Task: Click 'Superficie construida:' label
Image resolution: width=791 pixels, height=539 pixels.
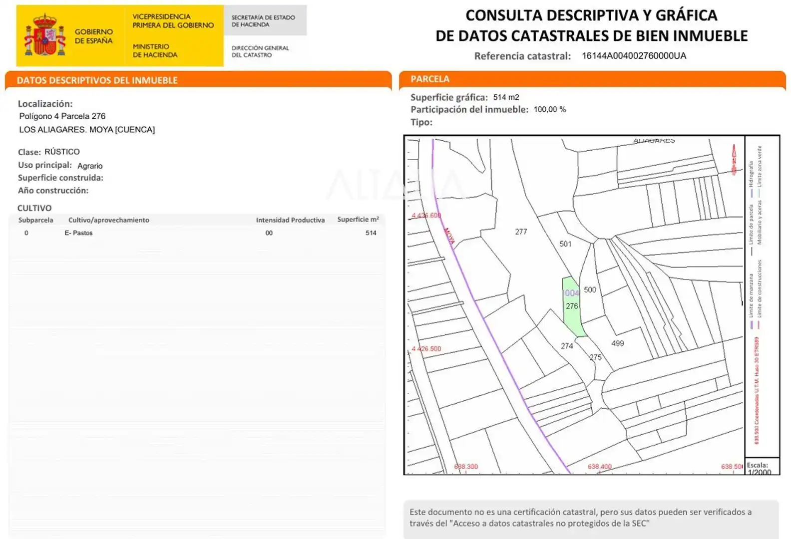Action: [x=60, y=178]
